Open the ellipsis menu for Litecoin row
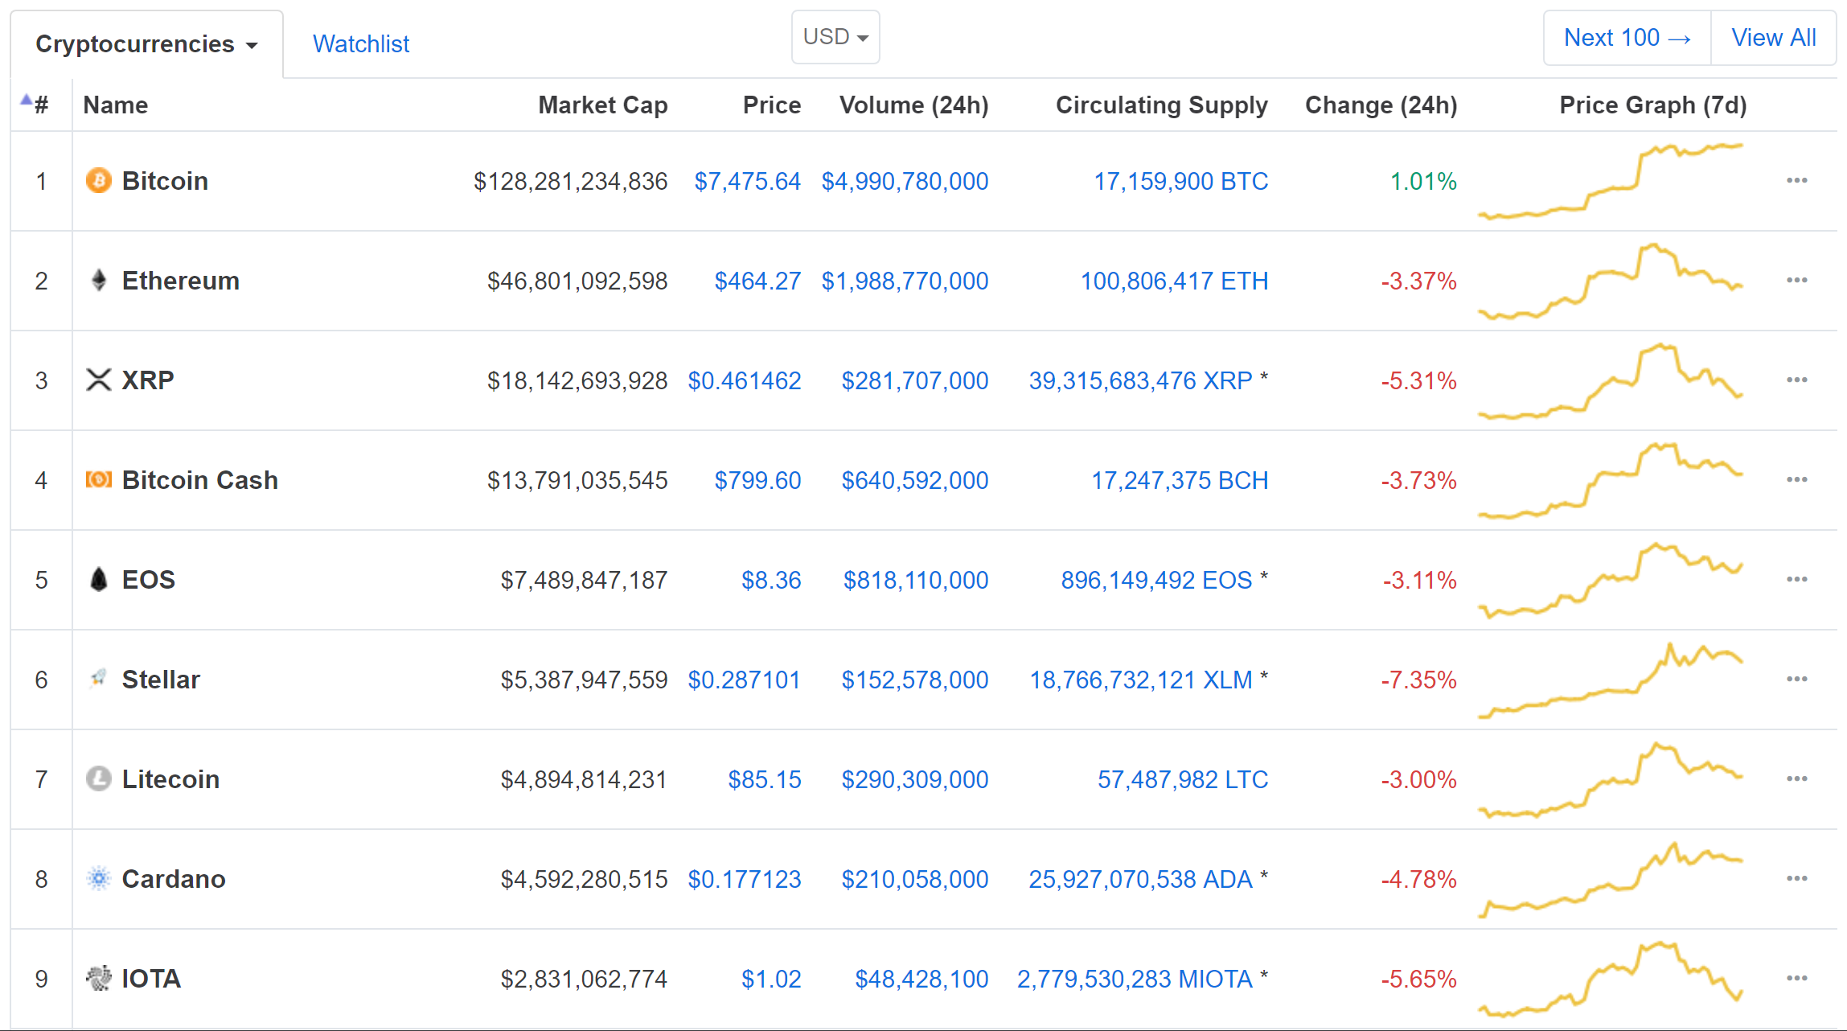The image size is (1847, 1031). click(1797, 778)
